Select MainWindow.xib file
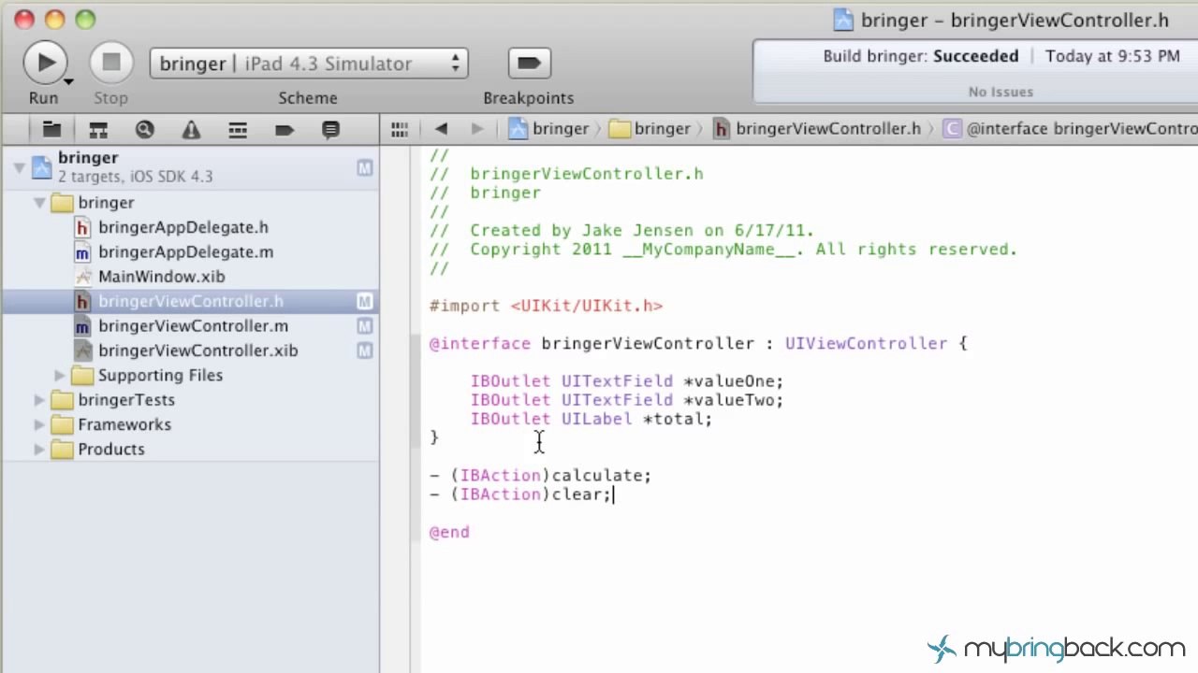This screenshot has width=1198, height=673. coord(161,277)
